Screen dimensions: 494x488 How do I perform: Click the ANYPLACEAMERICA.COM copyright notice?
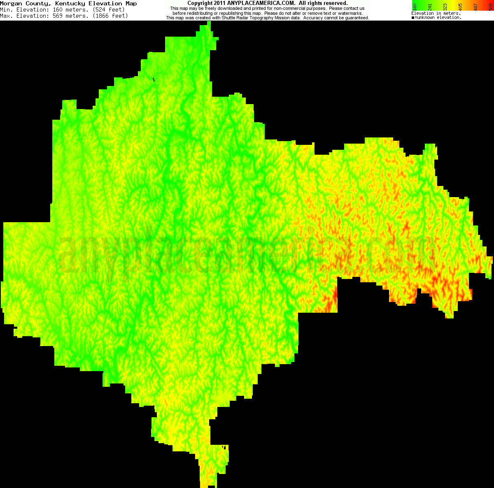(x=267, y=2)
